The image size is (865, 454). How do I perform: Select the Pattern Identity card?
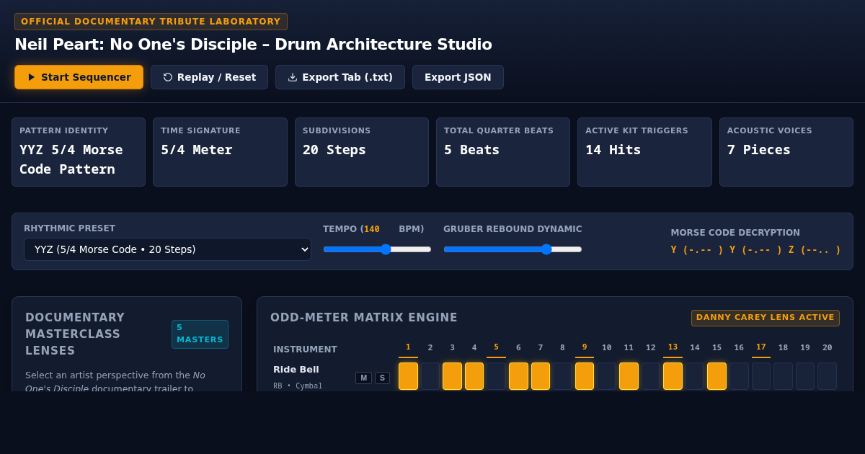pyautogui.click(x=79, y=152)
